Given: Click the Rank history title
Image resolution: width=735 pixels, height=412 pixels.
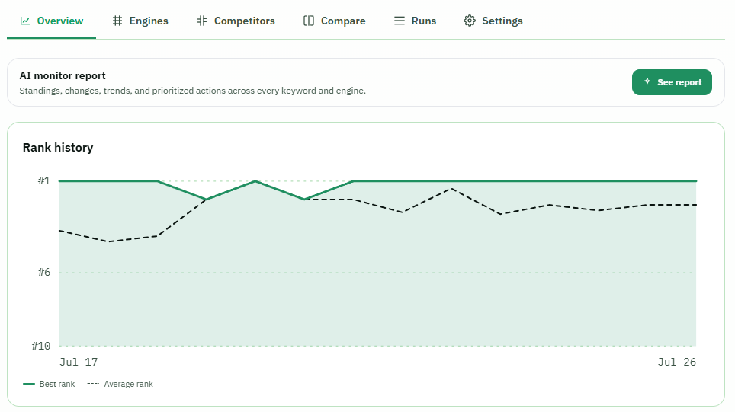Looking at the screenshot, I should pos(58,148).
